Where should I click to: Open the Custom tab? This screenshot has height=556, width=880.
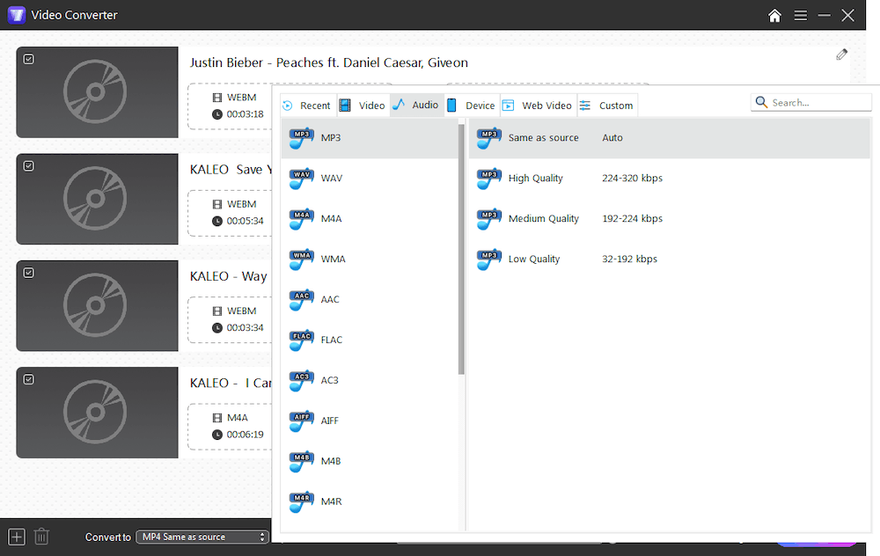606,106
